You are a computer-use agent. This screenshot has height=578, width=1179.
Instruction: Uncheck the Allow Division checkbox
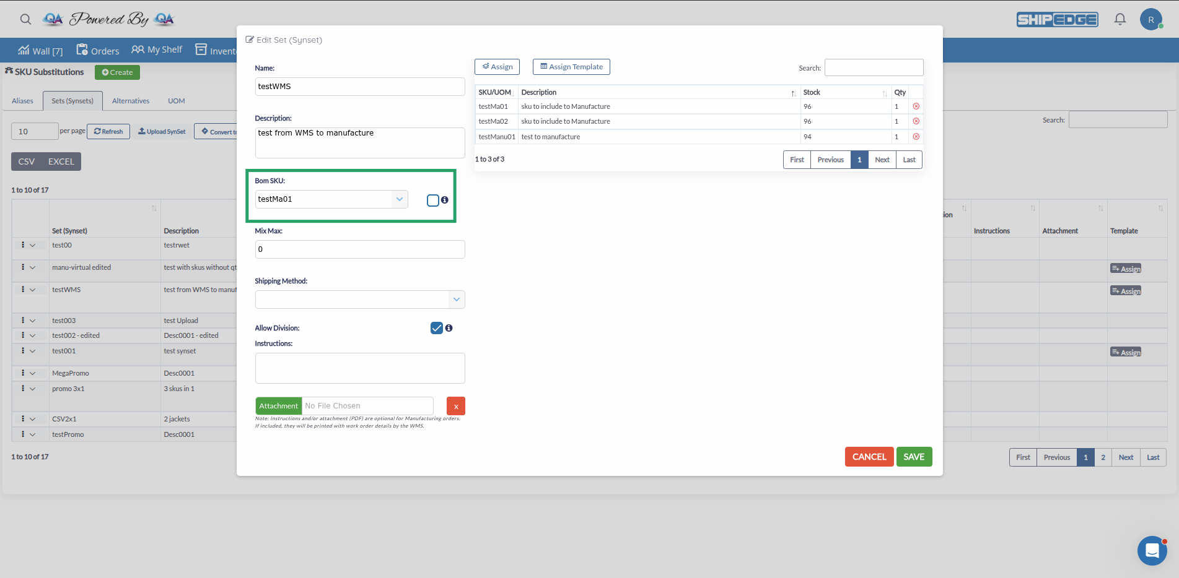(437, 328)
